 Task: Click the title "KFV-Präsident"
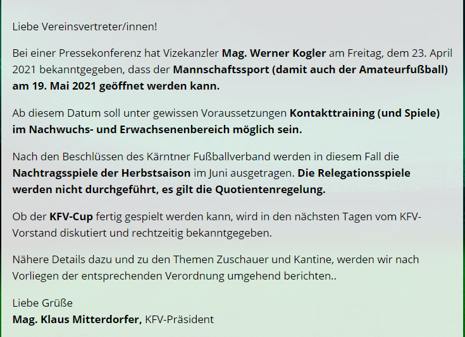click(180, 319)
